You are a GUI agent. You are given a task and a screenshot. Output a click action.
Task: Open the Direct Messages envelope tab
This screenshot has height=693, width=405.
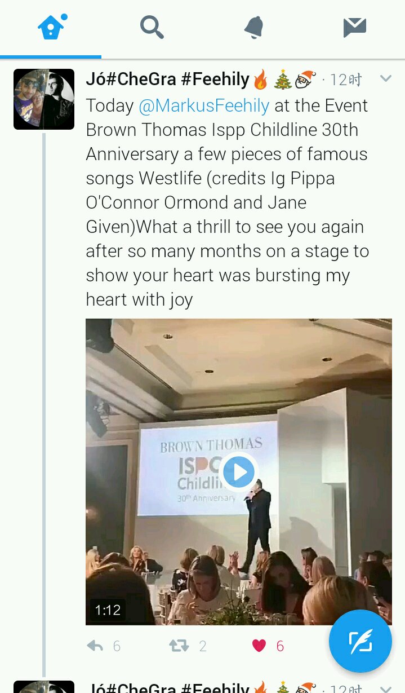click(x=355, y=27)
